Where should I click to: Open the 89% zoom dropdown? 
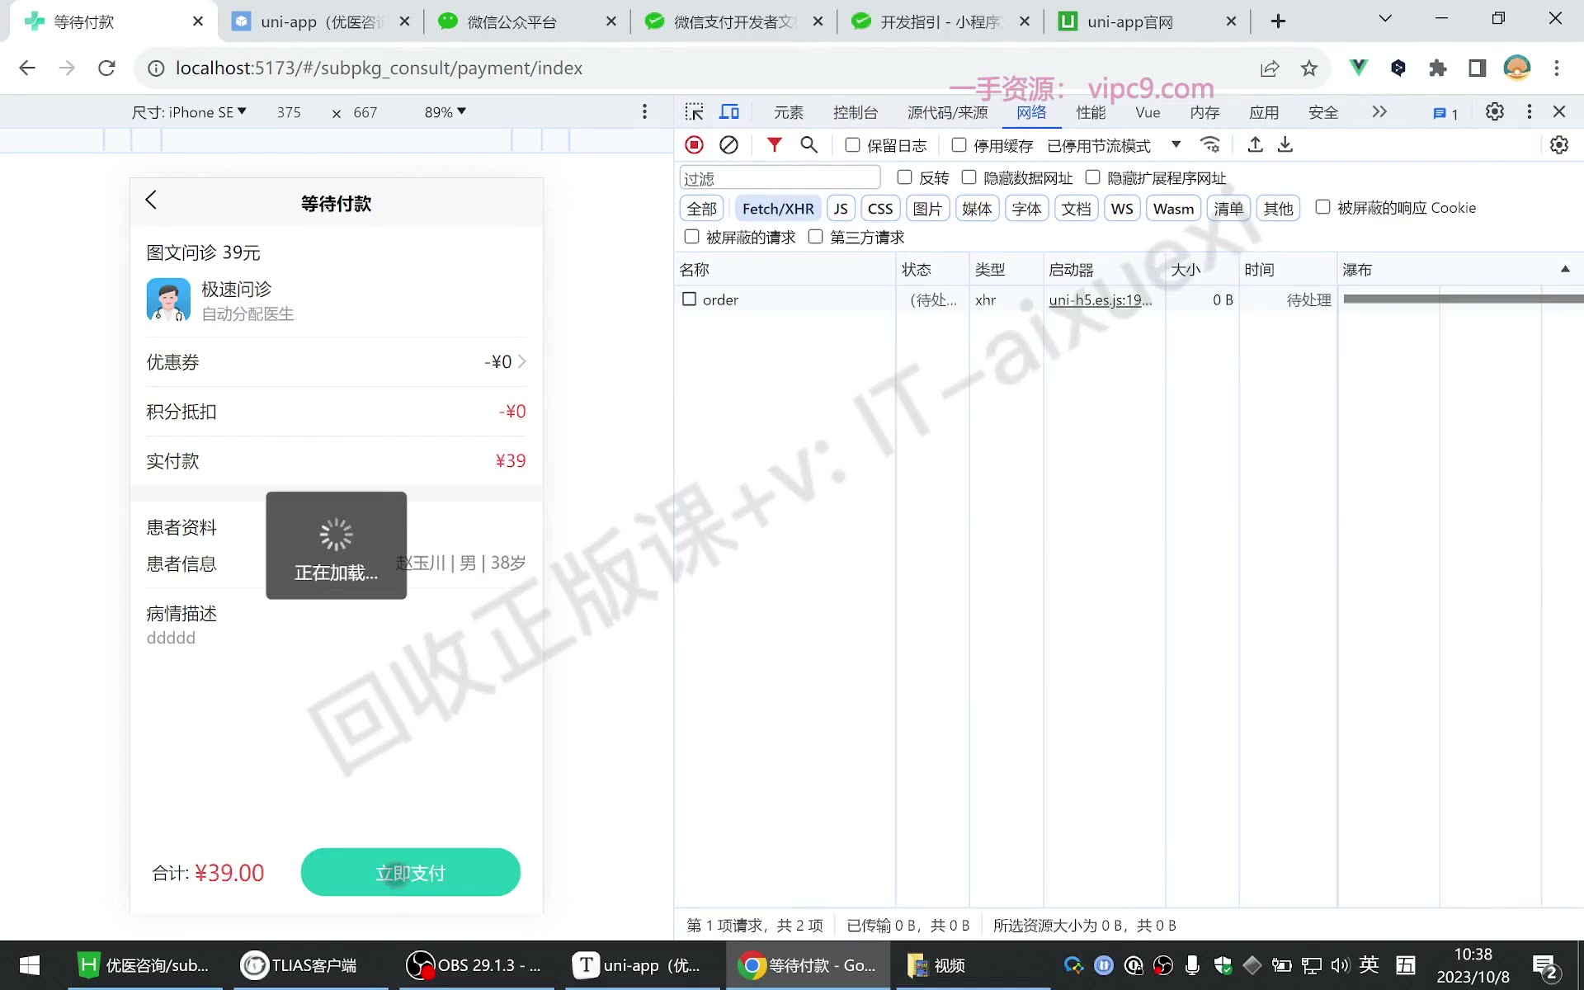(x=445, y=112)
